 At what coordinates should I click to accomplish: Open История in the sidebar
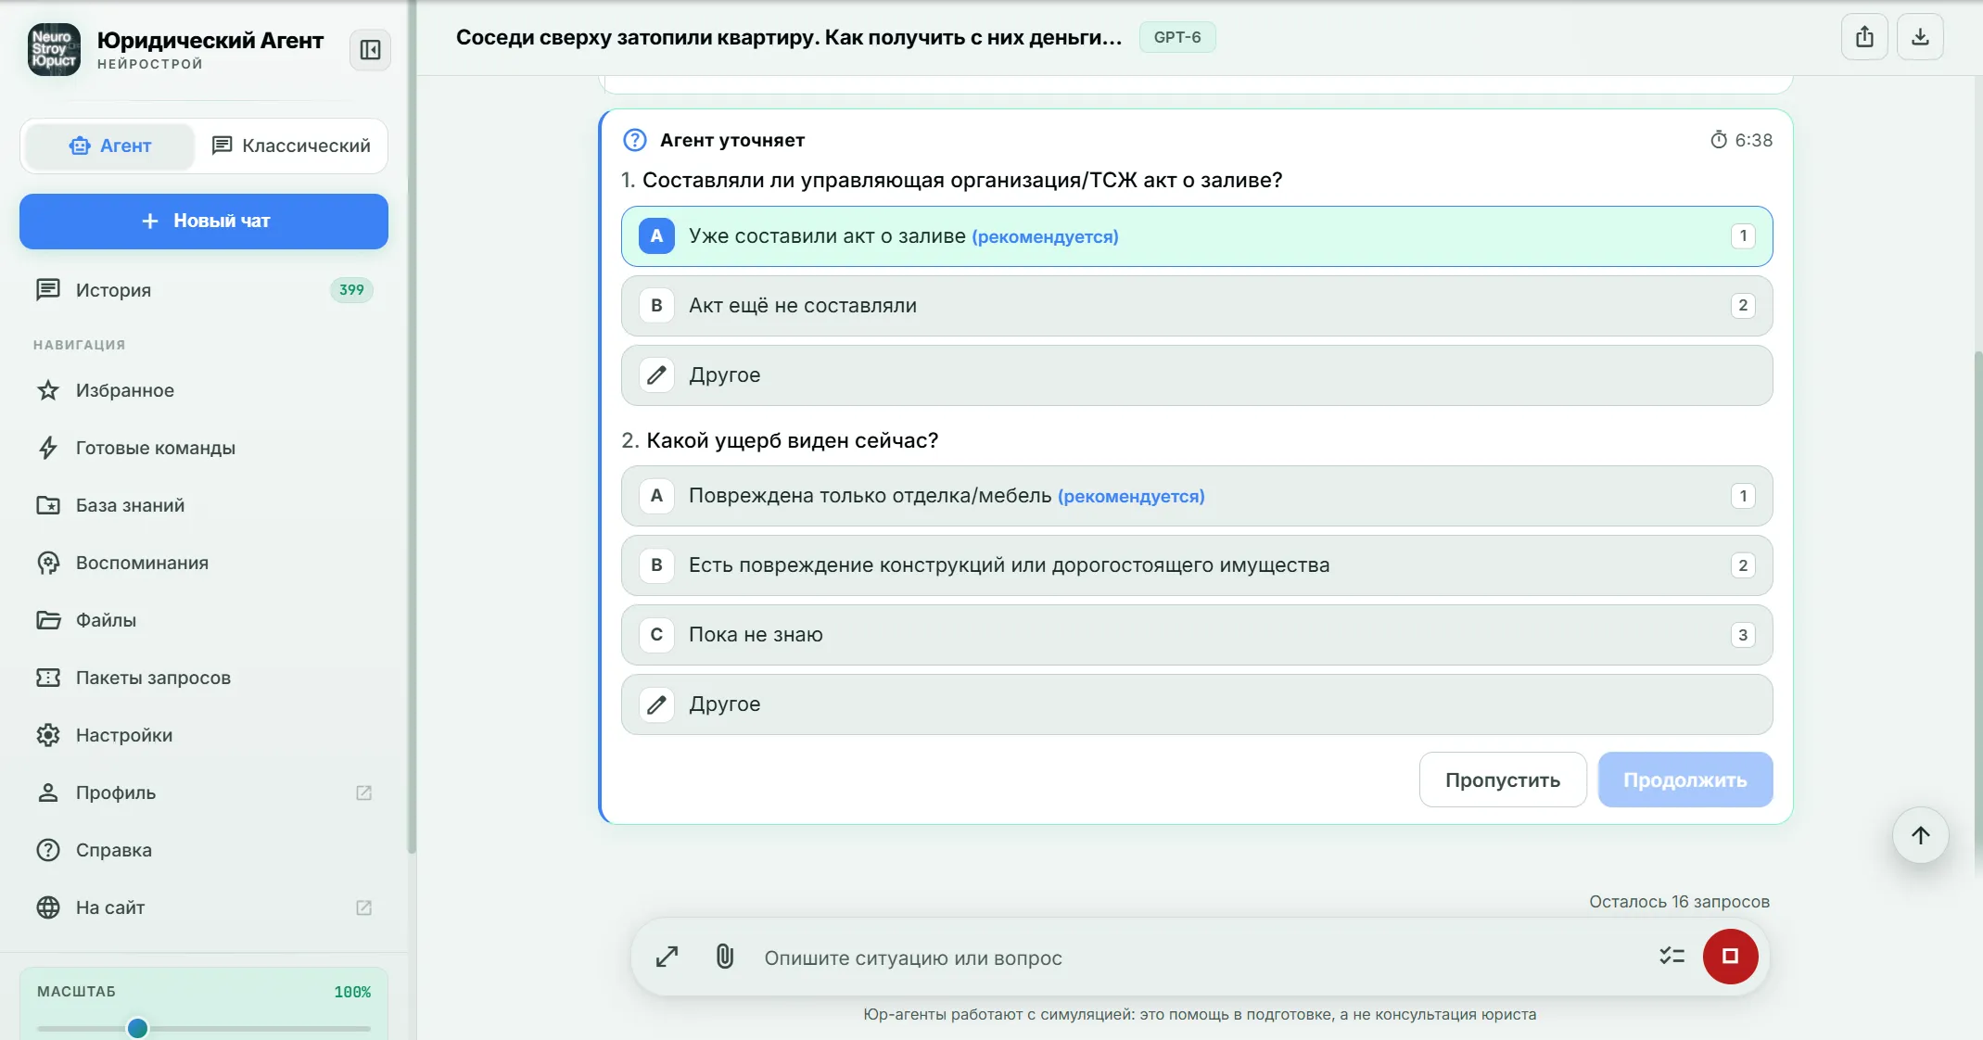click(204, 290)
